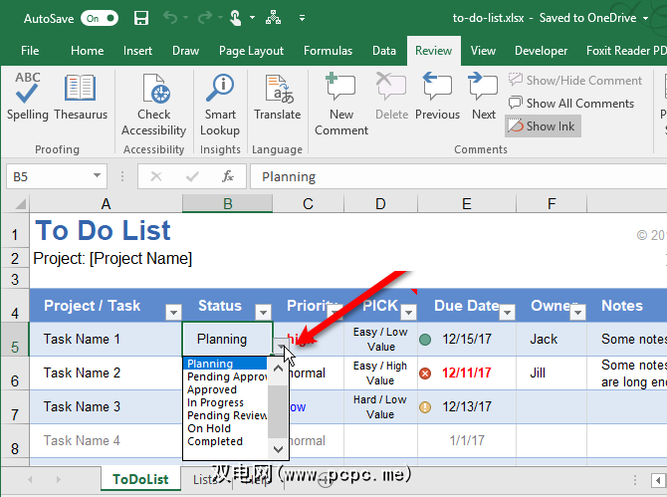Choose 'Completed' in the status list
Viewport: 667px width, 497px height.
coord(215,441)
